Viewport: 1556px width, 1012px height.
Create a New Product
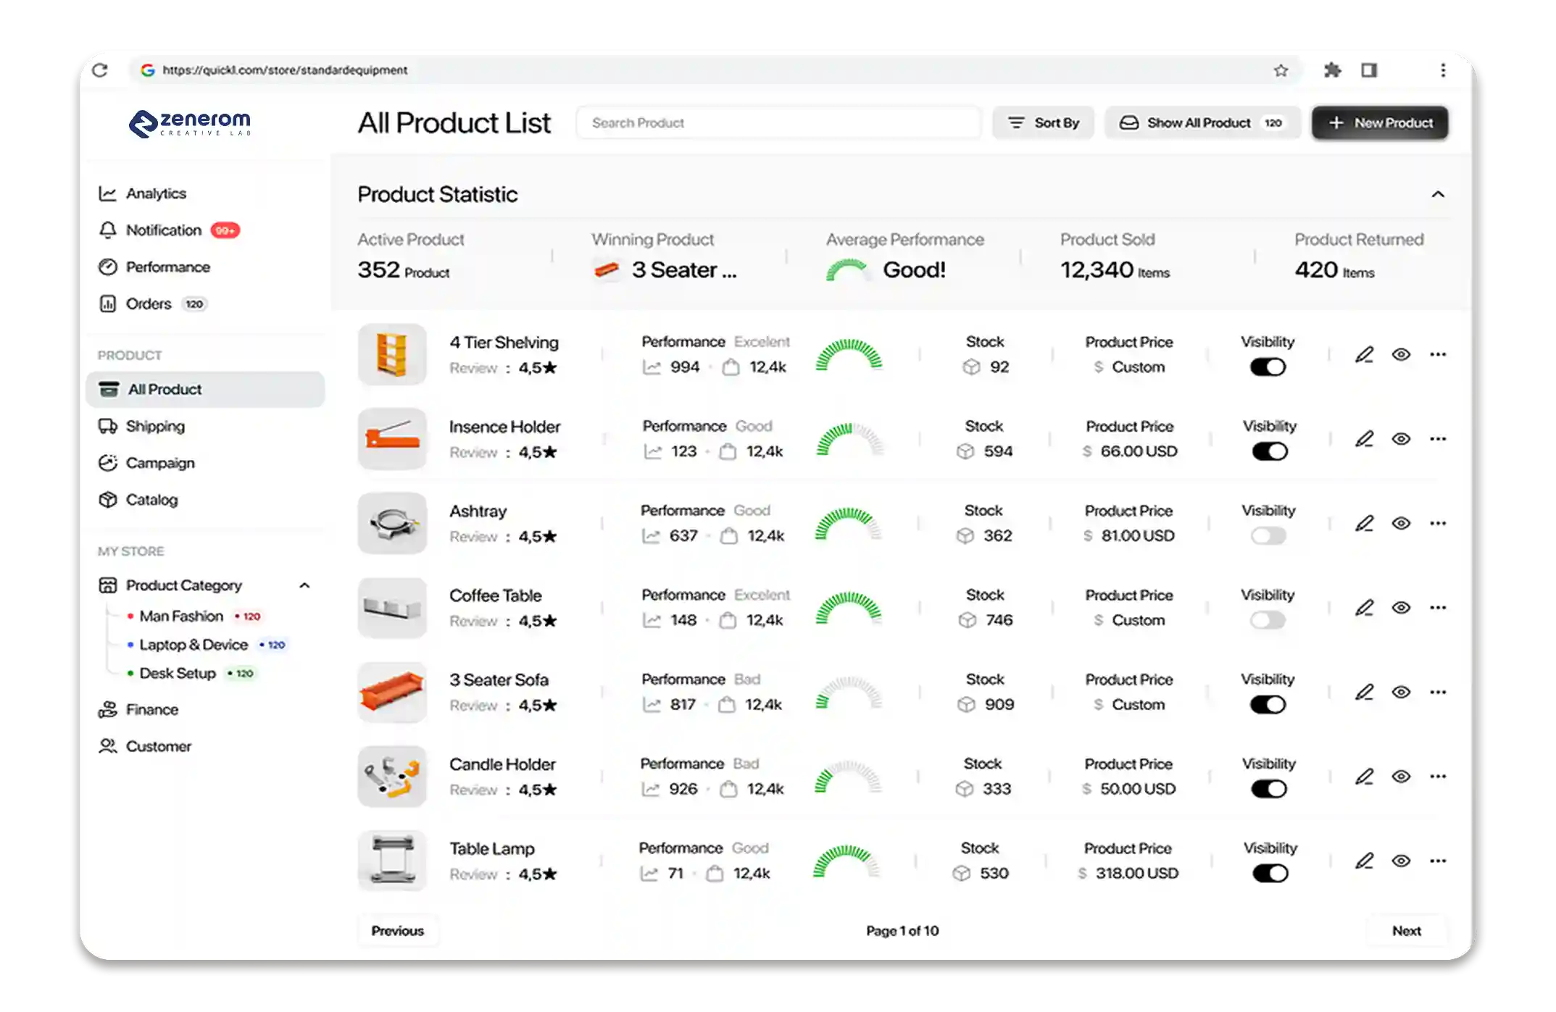[1379, 122]
